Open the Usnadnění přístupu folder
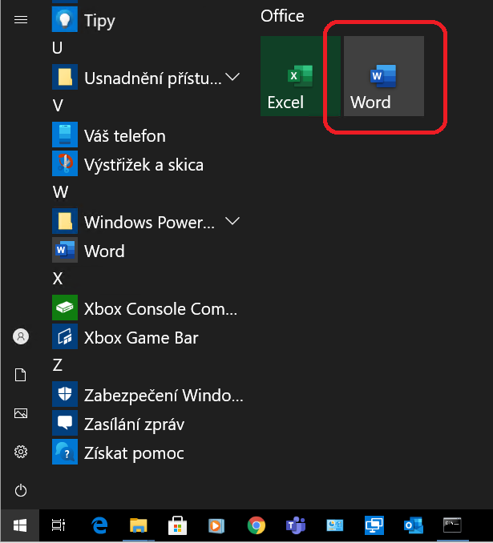 click(147, 78)
